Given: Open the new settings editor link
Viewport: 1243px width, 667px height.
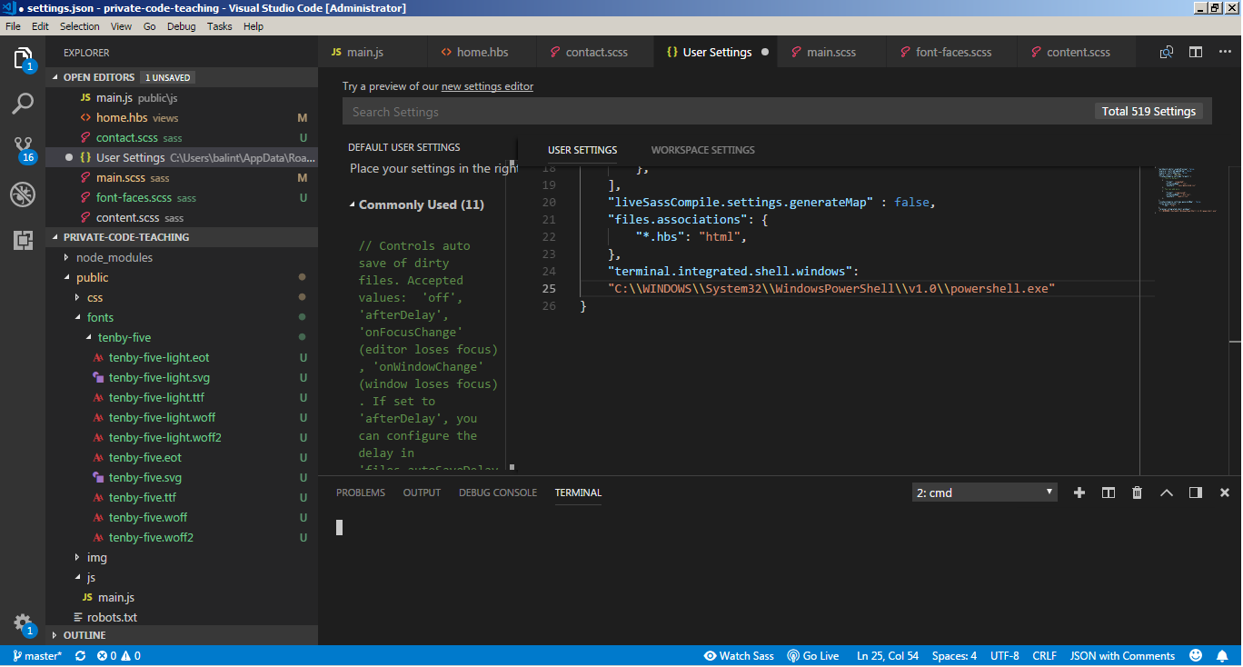Looking at the screenshot, I should (487, 86).
